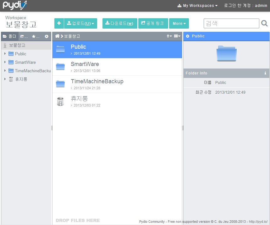Open the My Workspaces dropdown
This screenshot has height=225, width=270.
pyautogui.click(x=198, y=6)
